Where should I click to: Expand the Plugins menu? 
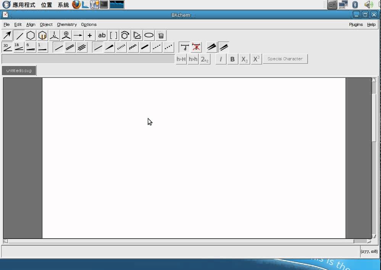pos(356,24)
